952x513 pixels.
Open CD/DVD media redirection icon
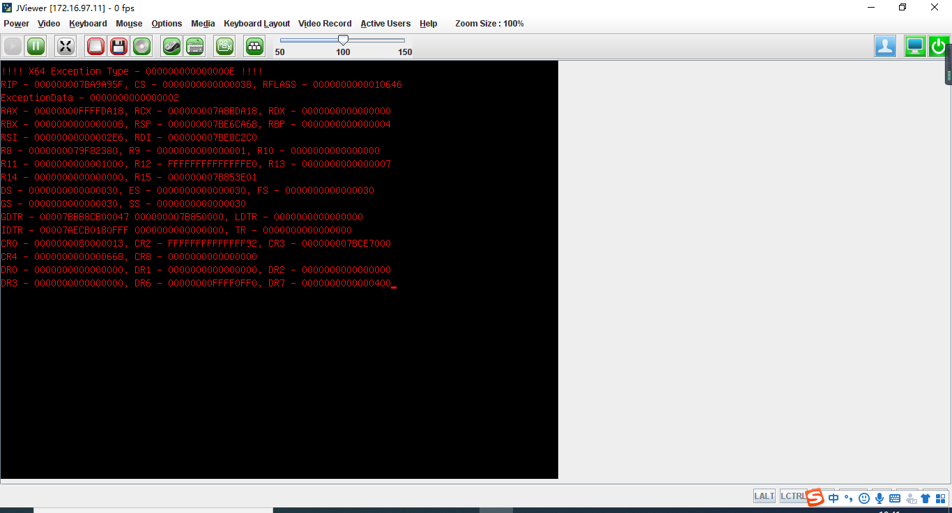pyautogui.click(x=142, y=47)
